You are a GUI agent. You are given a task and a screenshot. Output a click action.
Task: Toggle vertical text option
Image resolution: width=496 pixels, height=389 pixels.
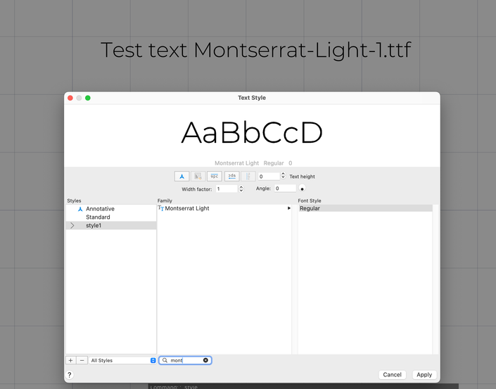click(x=248, y=176)
